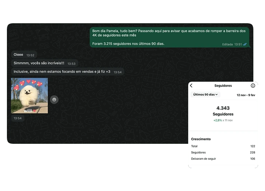Open the info icon beside Seguidores title
Viewport: 265px width, 191px height.
(253, 86)
